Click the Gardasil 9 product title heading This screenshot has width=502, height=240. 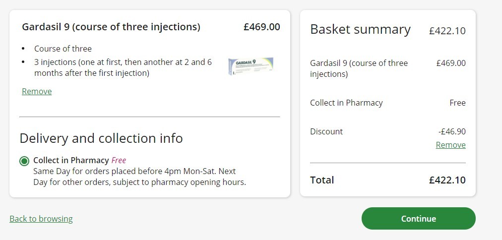click(111, 27)
